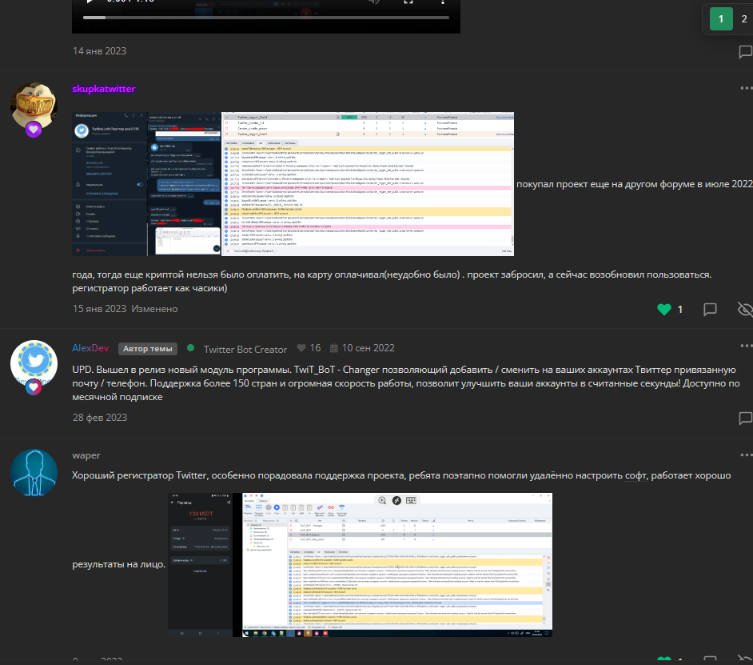Click the heart badge on AlexDev's avatar

pos(33,387)
